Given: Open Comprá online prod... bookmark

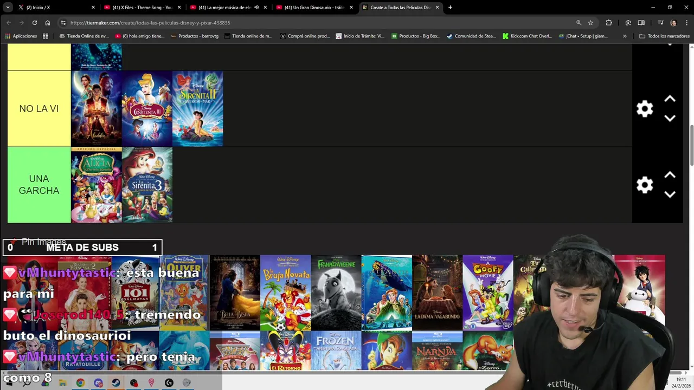Looking at the screenshot, I should tap(305, 36).
